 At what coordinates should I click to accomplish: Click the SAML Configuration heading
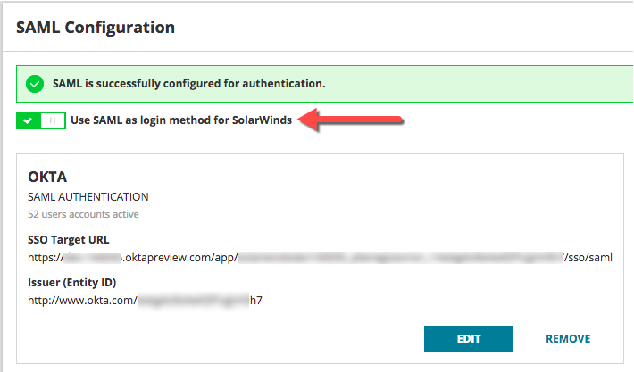[96, 28]
